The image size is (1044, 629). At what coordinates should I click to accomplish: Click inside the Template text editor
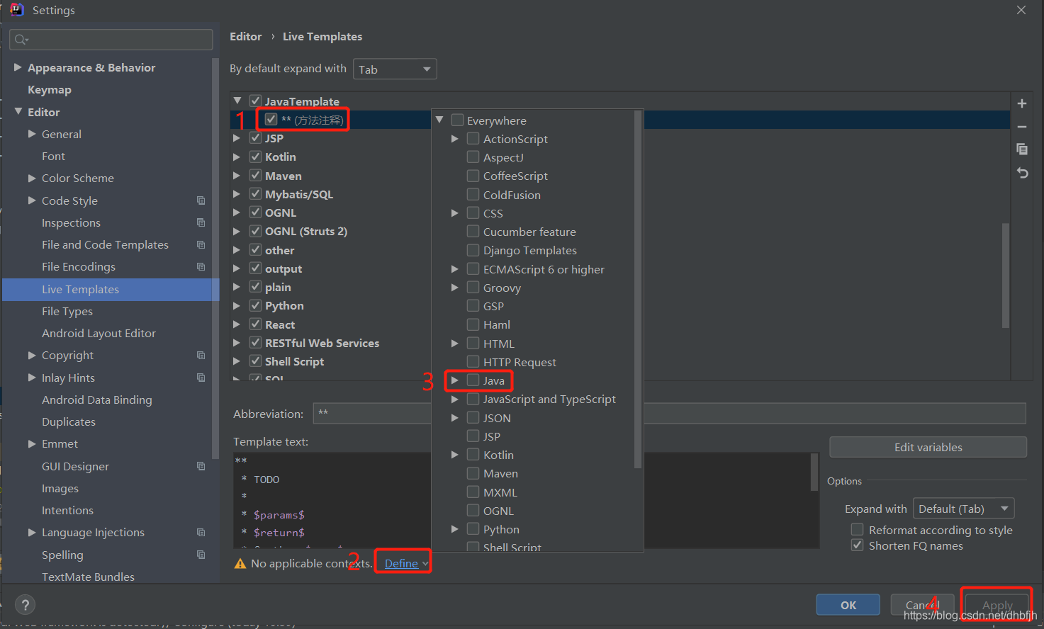[x=526, y=500]
